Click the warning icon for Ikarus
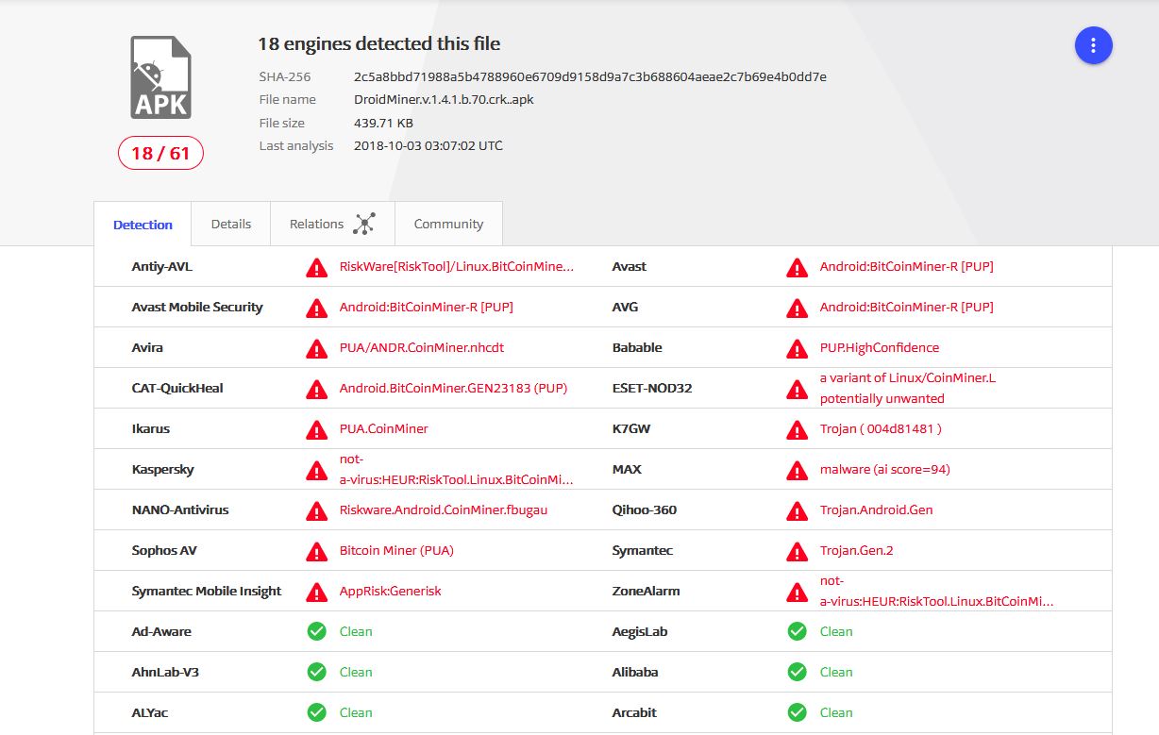This screenshot has height=735, width=1159. (317, 429)
